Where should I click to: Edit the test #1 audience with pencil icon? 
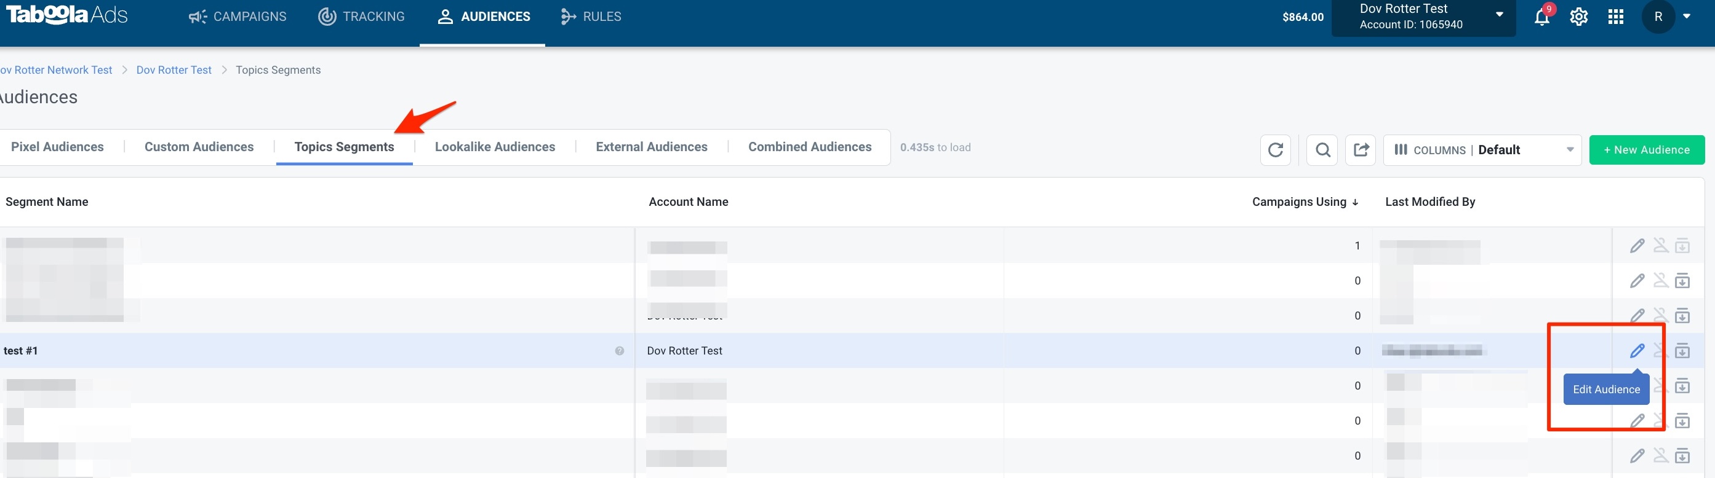1637,350
